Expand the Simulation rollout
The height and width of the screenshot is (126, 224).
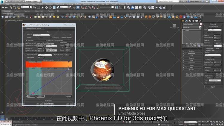[191, 51]
